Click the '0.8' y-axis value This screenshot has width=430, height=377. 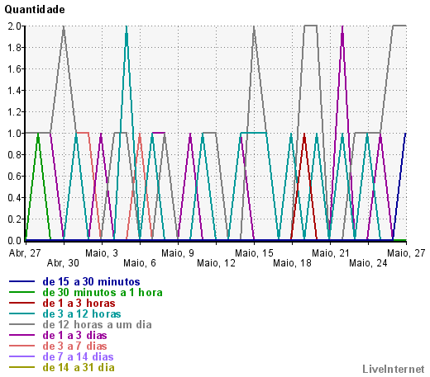pyautogui.click(x=15, y=155)
